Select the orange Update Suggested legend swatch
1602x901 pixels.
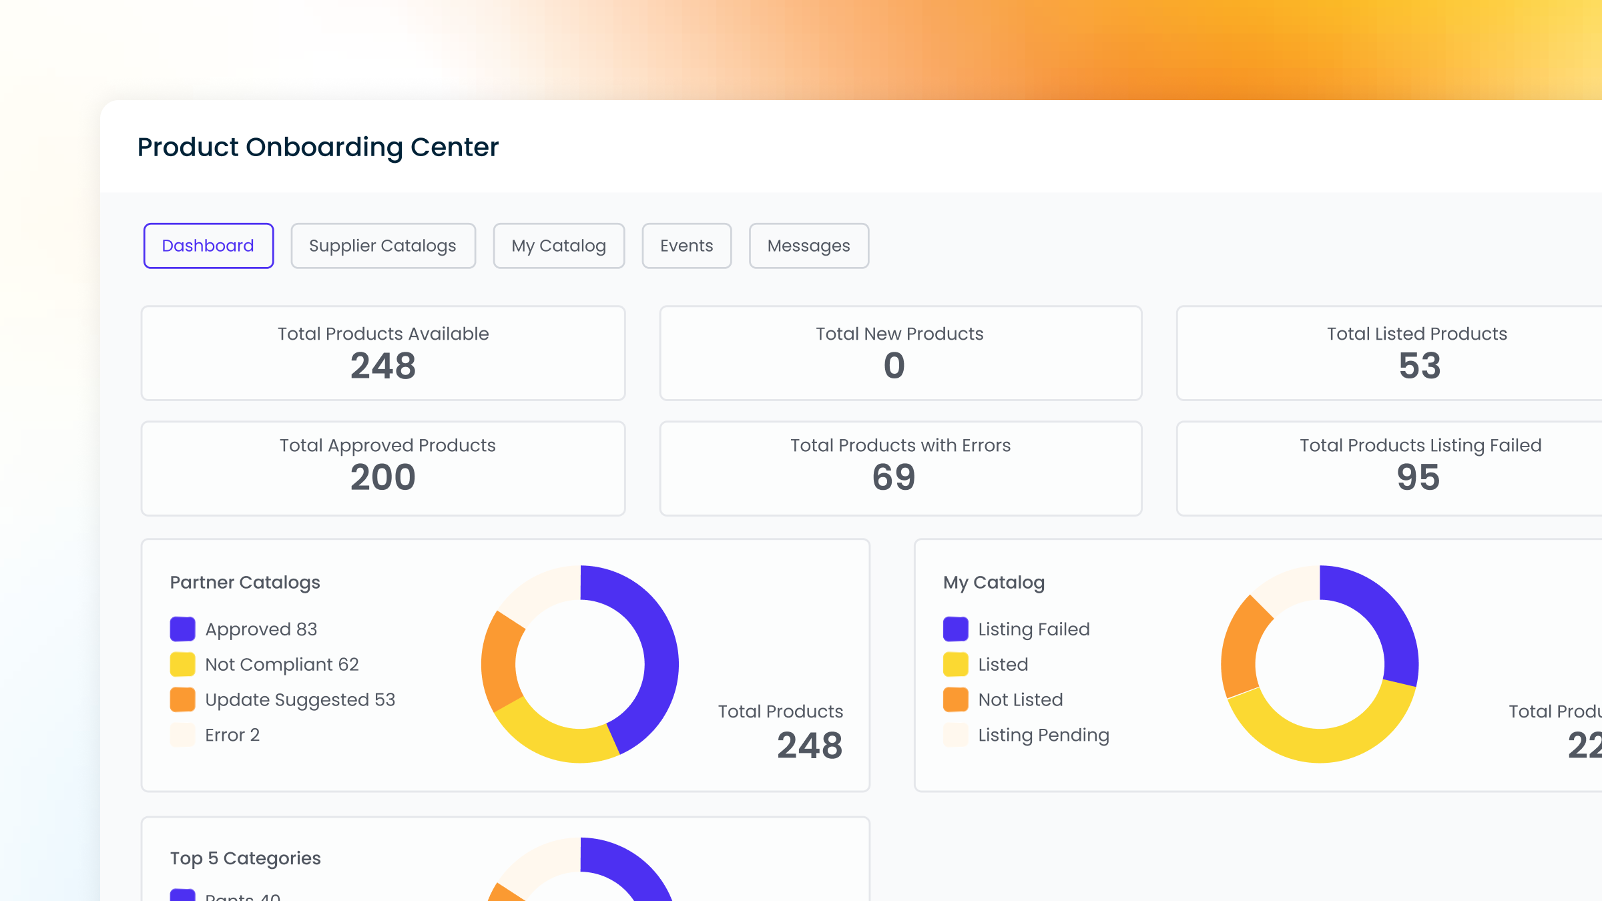click(182, 699)
